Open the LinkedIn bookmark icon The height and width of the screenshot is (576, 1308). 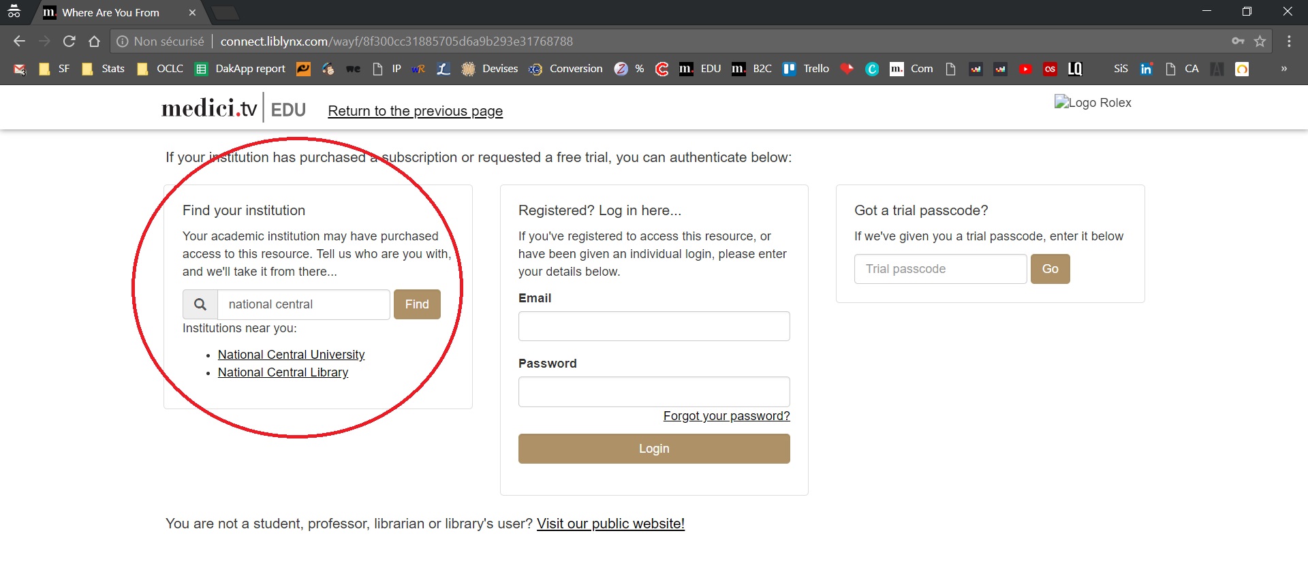(1146, 69)
